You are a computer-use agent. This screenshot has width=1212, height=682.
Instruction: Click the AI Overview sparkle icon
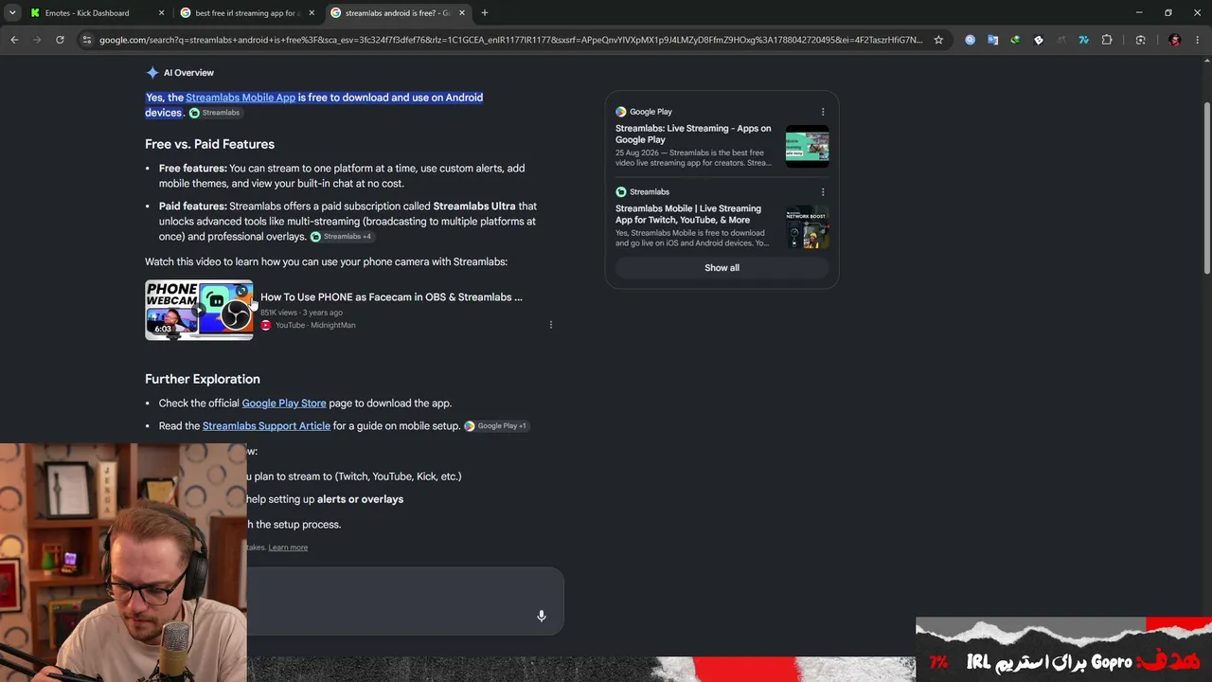point(152,73)
